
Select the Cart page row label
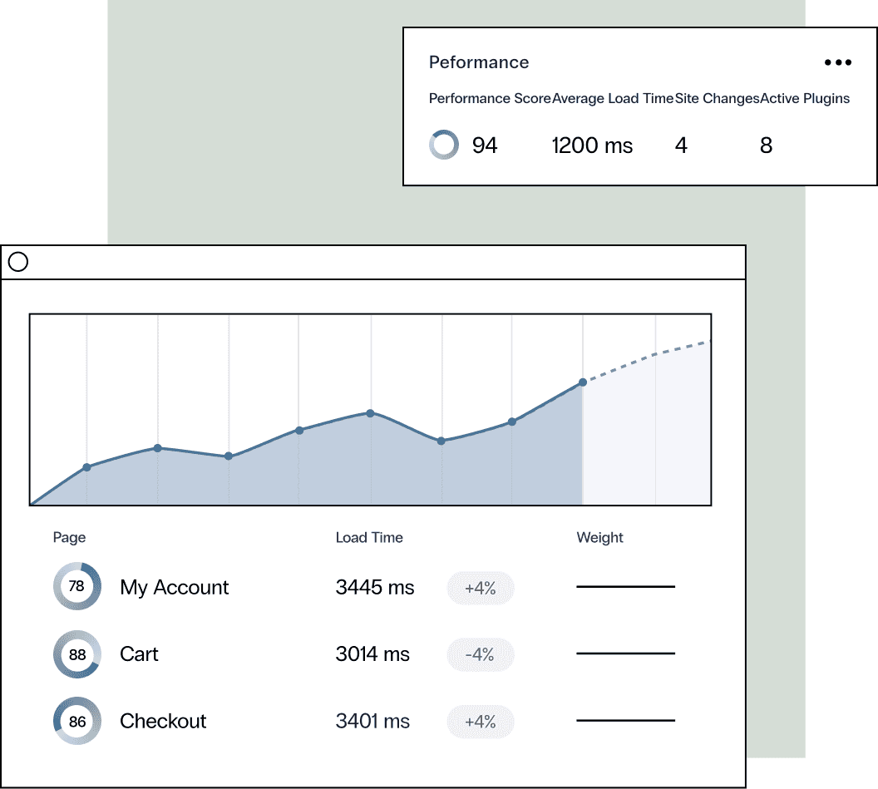[139, 654]
